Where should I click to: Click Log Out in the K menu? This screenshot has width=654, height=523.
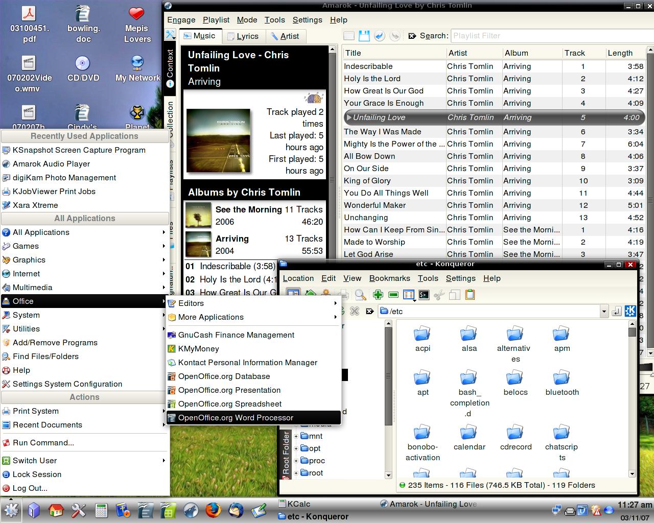pos(85,488)
